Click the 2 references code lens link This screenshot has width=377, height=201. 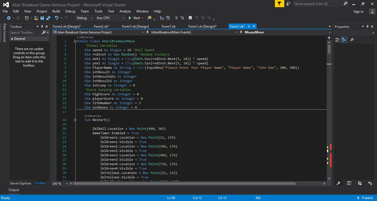click(85, 37)
